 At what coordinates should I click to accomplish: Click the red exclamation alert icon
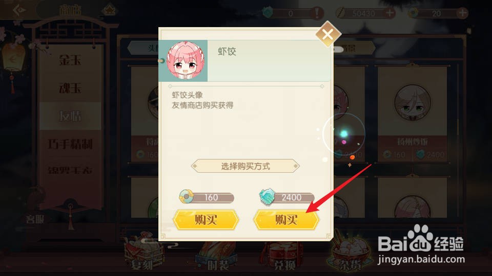pyautogui.click(x=317, y=13)
